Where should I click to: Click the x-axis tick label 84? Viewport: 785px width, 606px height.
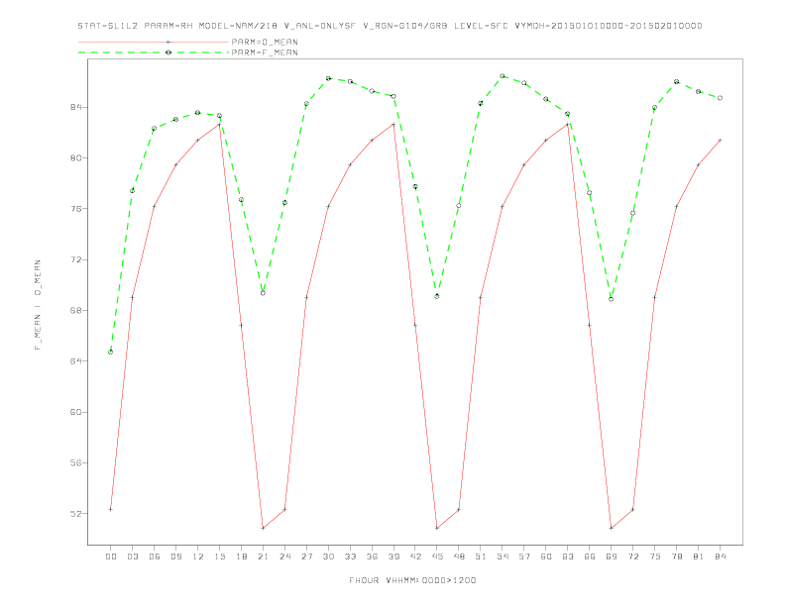coord(720,556)
